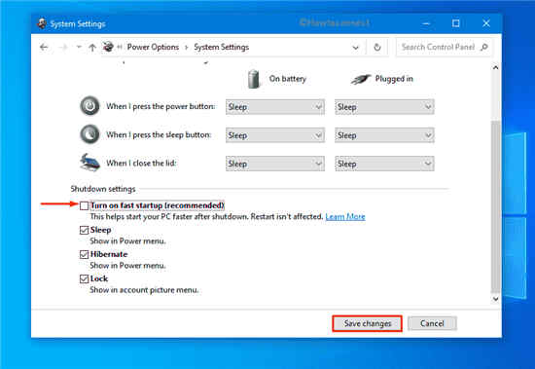This screenshot has height=369, width=535.
Task: Close the System Settings window
Action: pyautogui.click(x=486, y=23)
